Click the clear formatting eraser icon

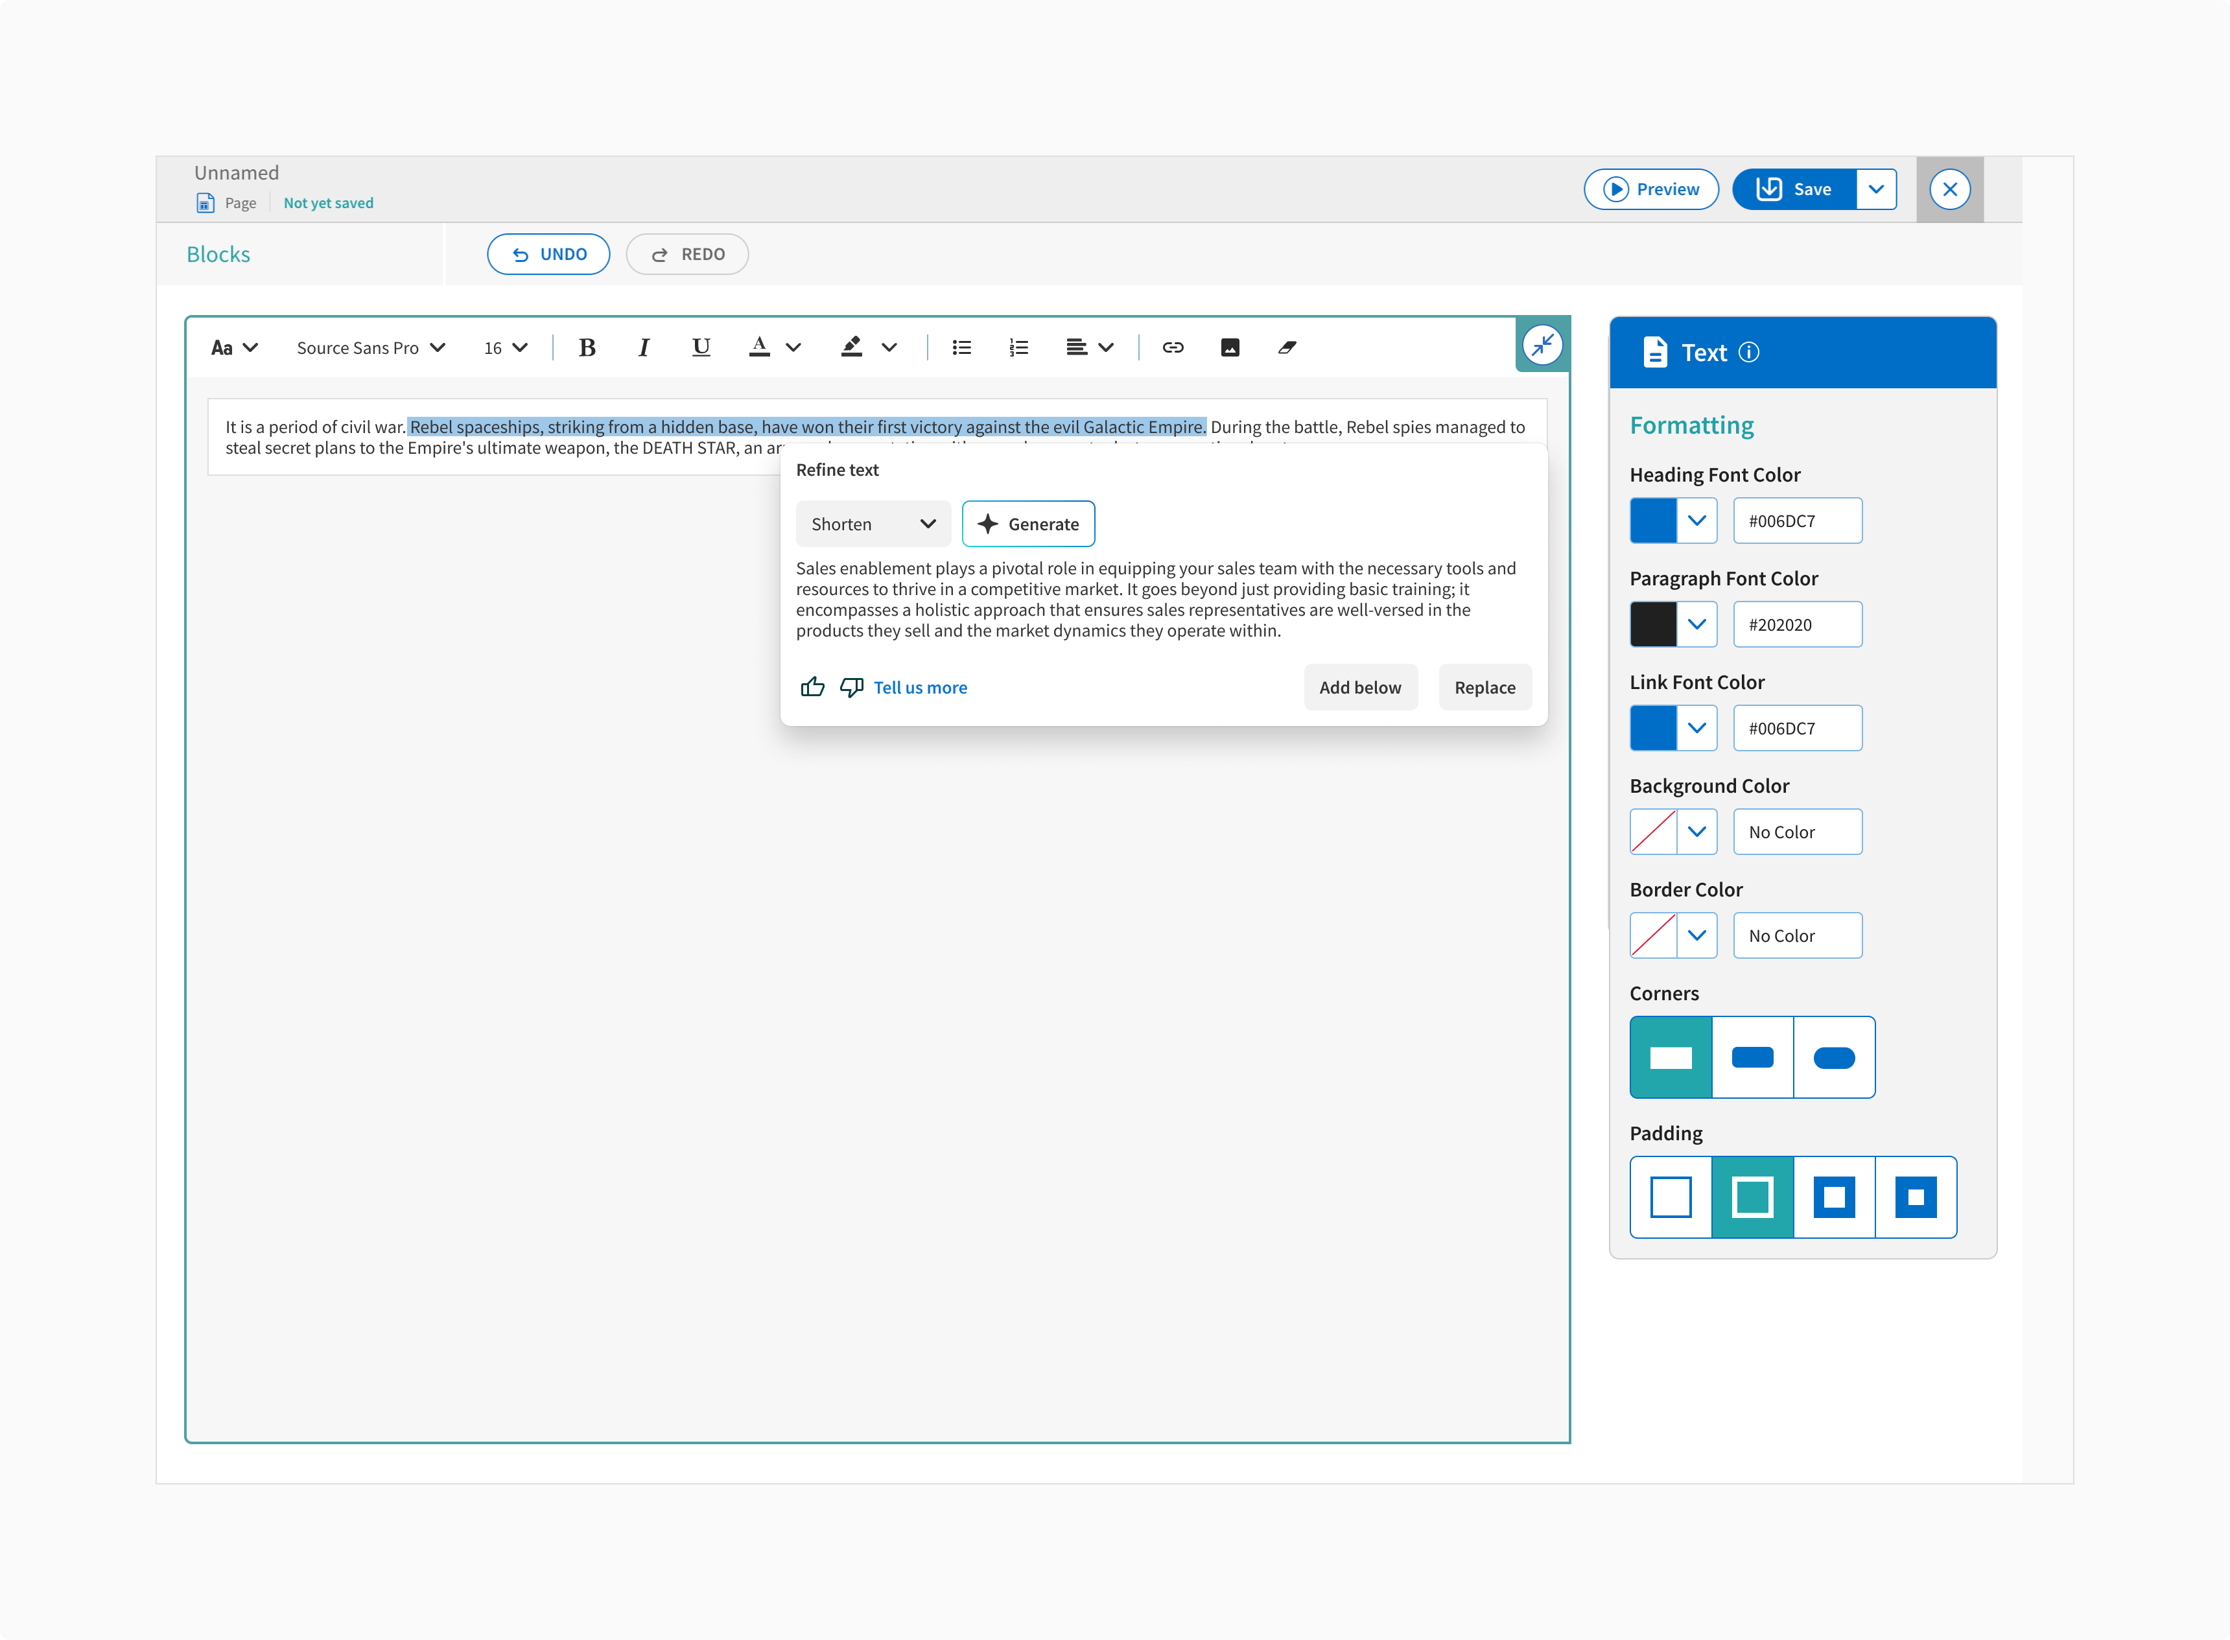tap(1288, 347)
